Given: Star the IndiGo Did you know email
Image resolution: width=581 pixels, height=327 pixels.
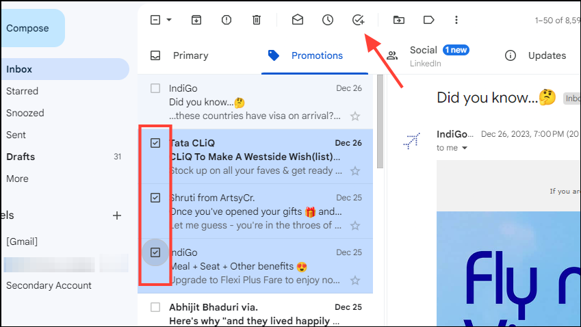Looking at the screenshot, I should point(355,116).
